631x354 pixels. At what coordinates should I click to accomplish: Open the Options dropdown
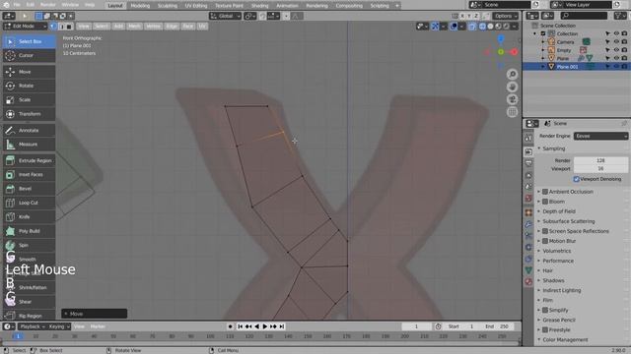point(506,16)
